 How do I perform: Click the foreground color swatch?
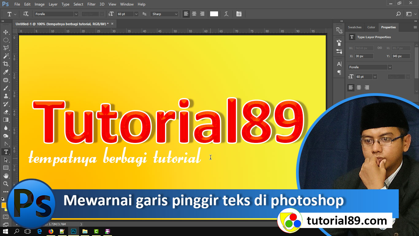tap(4, 205)
